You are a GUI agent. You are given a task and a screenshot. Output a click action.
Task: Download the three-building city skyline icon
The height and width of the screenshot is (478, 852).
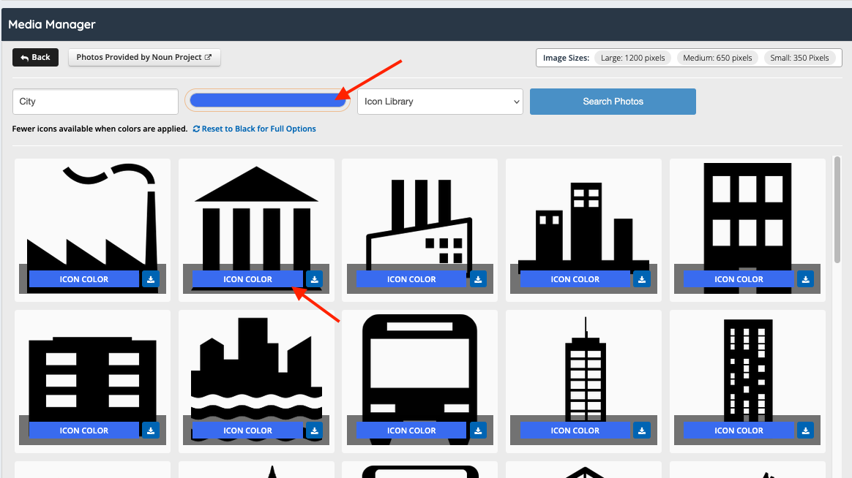coord(642,279)
